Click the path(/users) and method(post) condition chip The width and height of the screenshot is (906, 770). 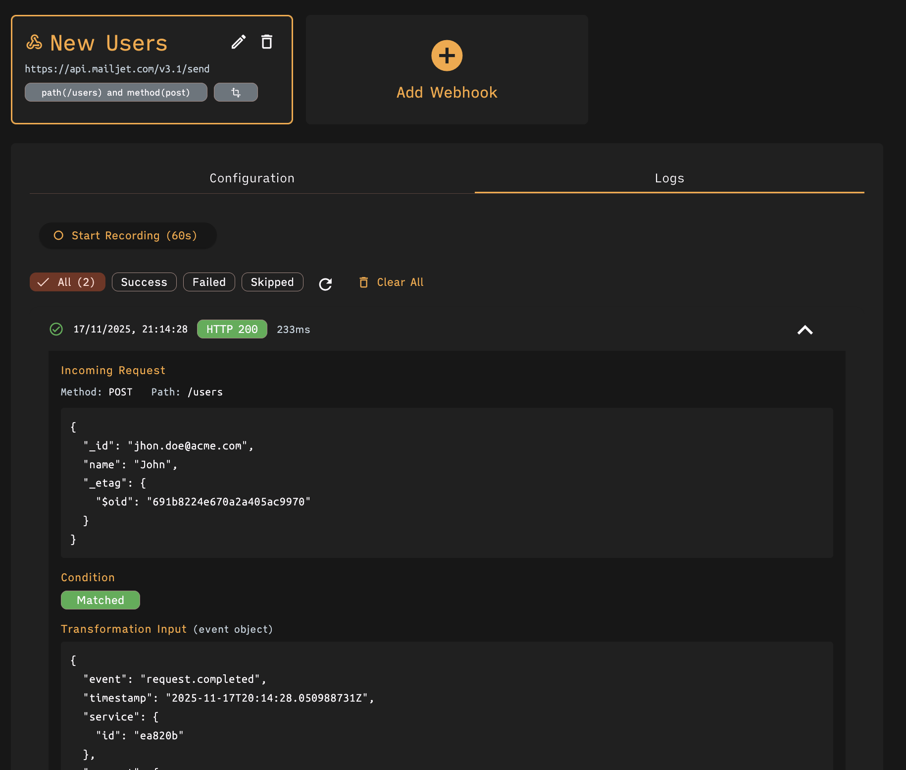click(116, 92)
